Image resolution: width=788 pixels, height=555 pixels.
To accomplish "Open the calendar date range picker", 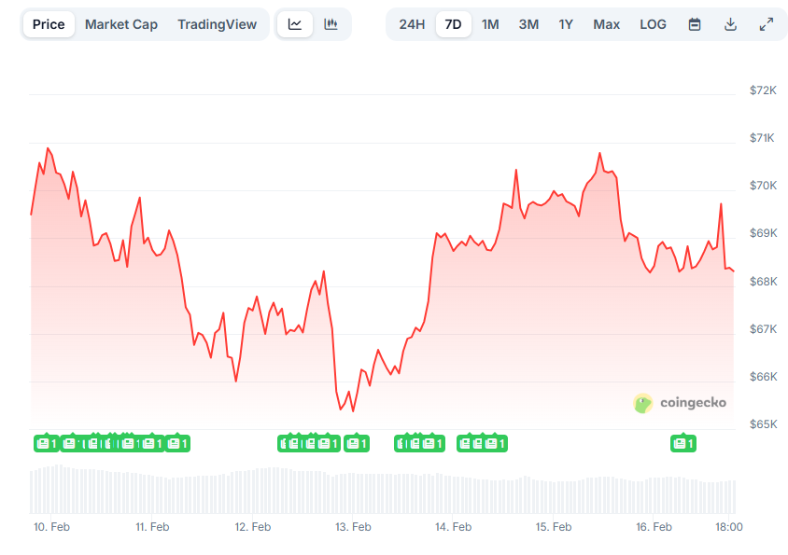I will [x=695, y=24].
